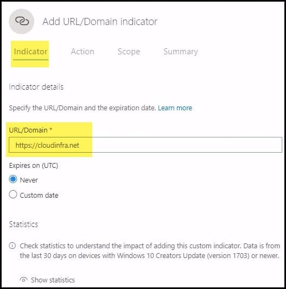
Task: Follow the Learn more link
Action: 175,108
